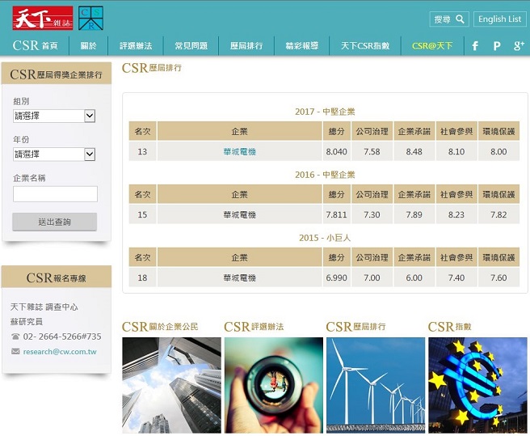Click the CSR報名專線 panel header
This screenshot has height=436, width=530.
pyautogui.click(x=57, y=277)
